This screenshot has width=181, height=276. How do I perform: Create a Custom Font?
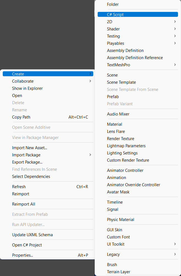(x=138, y=237)
